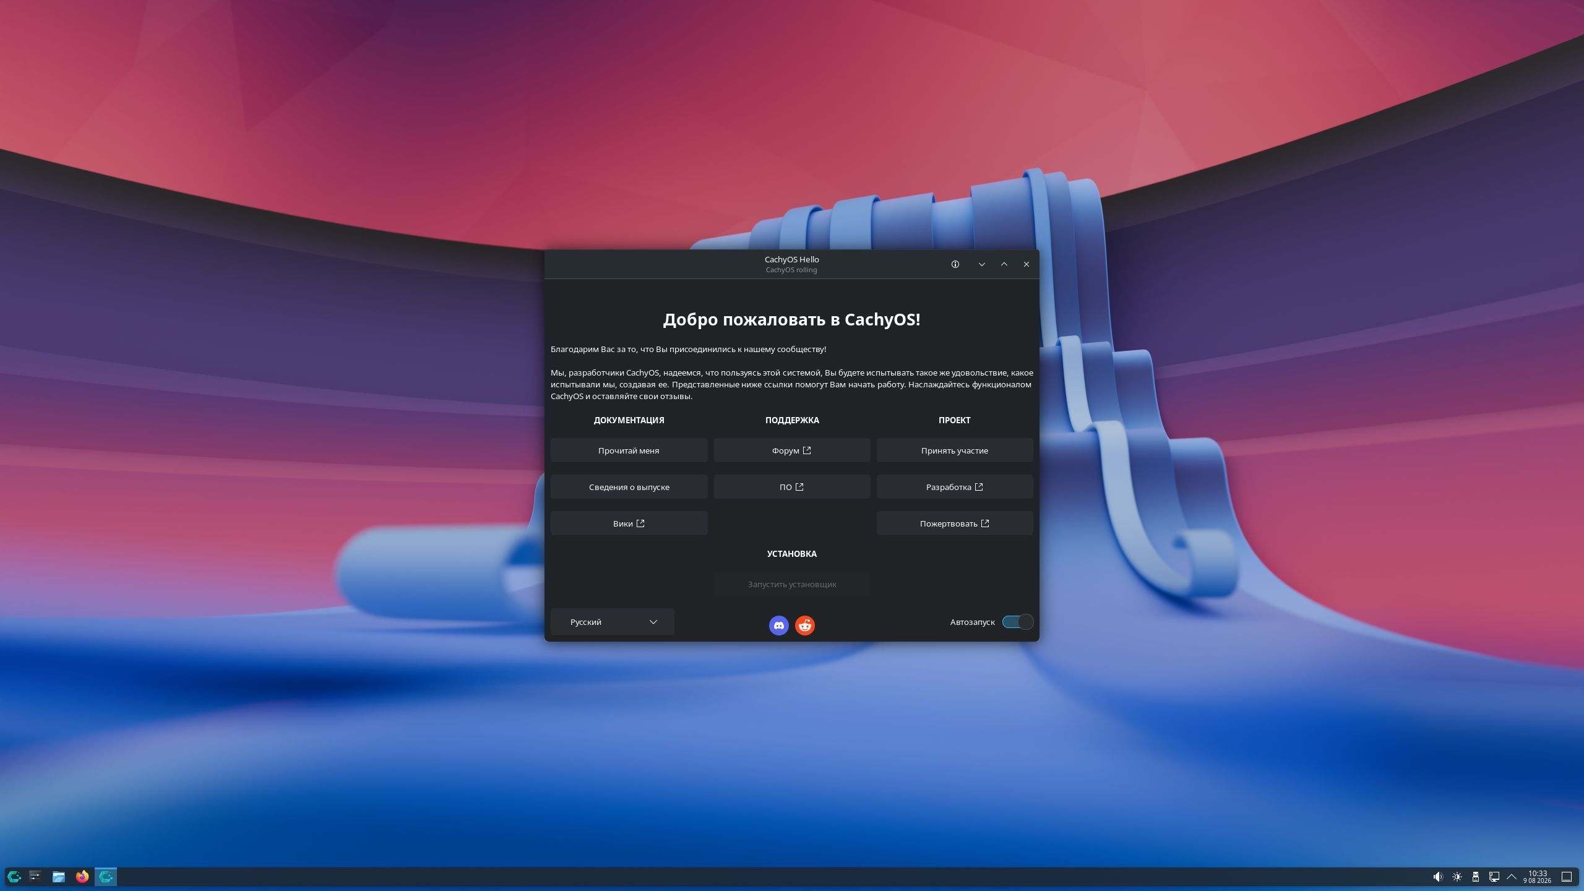Select the CachyOS Hello taskbar entry
The height and width of the screenshot is (891, 1584).
[106, 877]
